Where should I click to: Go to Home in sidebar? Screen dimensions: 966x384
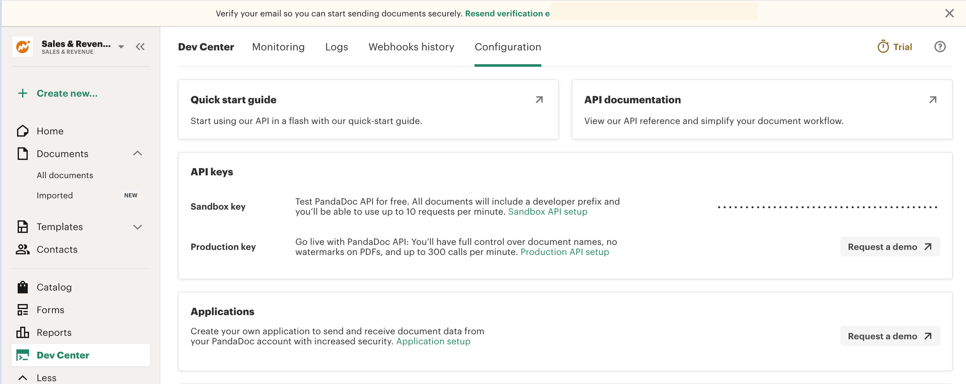50,131
